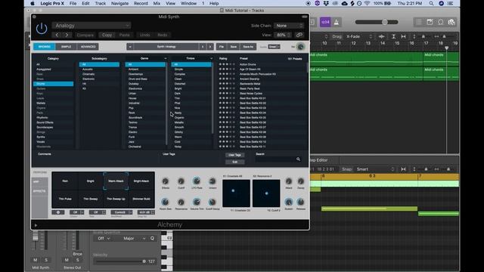
Task: Click previous preset arrow in Alchemy
Action: [203, 47]
